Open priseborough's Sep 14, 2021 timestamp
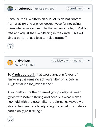The height and width of the screenshot is (127, 96). (45, 9)
